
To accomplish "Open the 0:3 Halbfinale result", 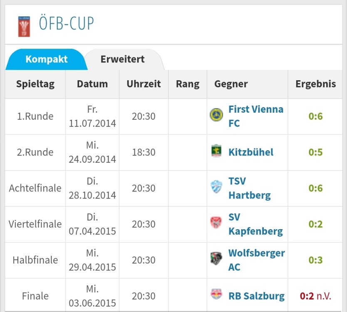I will (x=315, y=260).
